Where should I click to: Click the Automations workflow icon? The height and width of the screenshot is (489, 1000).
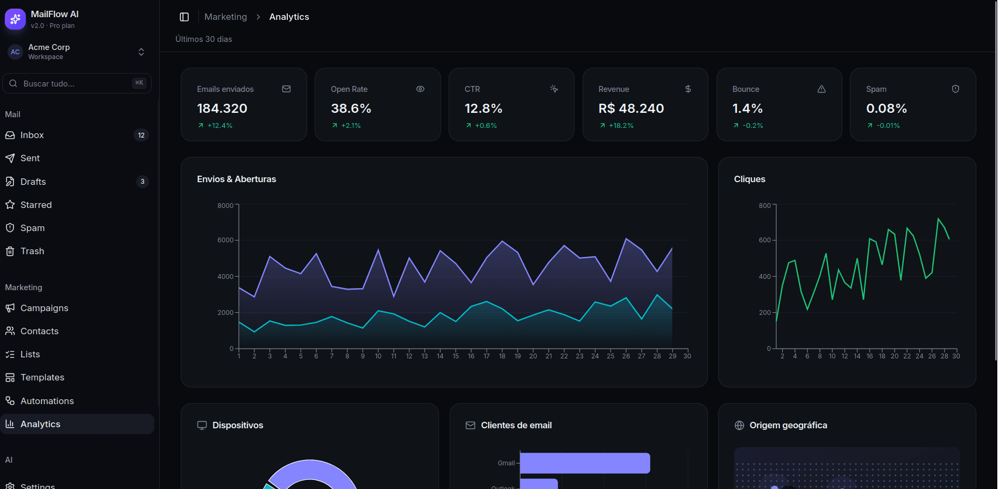[x=10, y=401]
